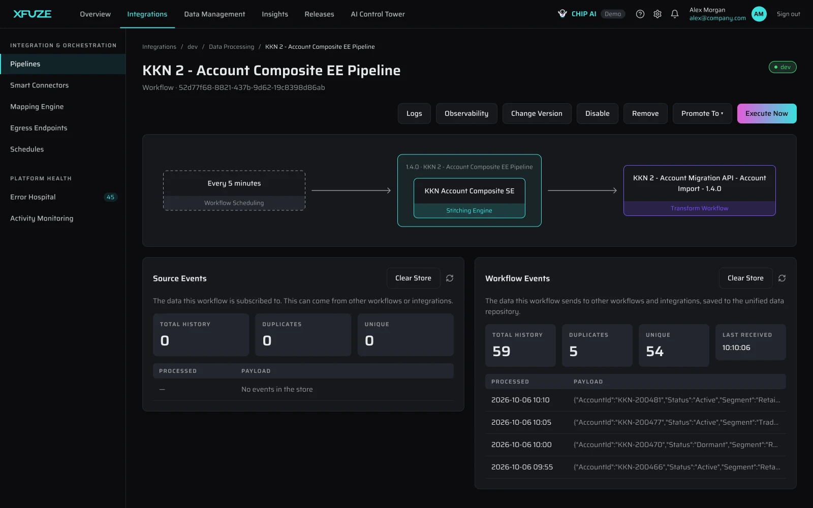Click the Integrations breadcrumb link
Image resolution: width=813 pixels, height=508 pixels.
[x=159, y=47]
